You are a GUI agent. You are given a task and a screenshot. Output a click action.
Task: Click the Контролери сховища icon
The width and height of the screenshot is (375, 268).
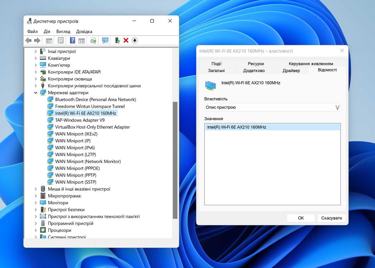43,78
